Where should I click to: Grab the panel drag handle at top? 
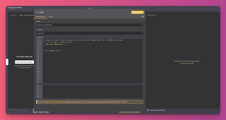[x=90, y=9]
